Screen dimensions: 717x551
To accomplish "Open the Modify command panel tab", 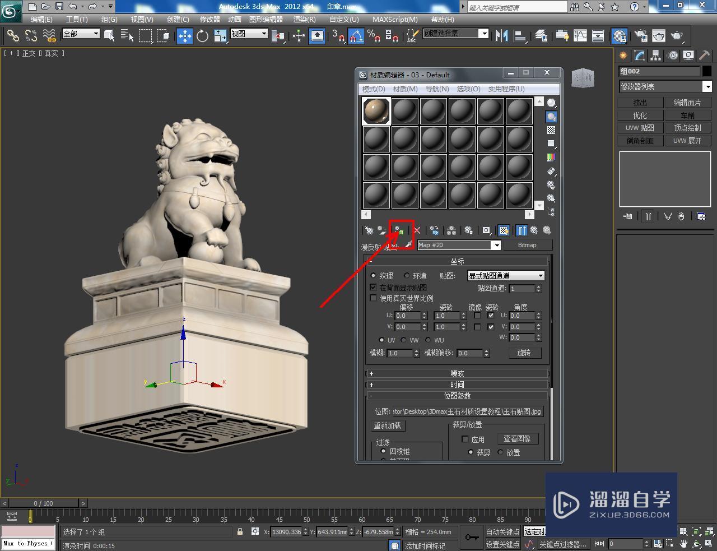I will click(639, 55).
